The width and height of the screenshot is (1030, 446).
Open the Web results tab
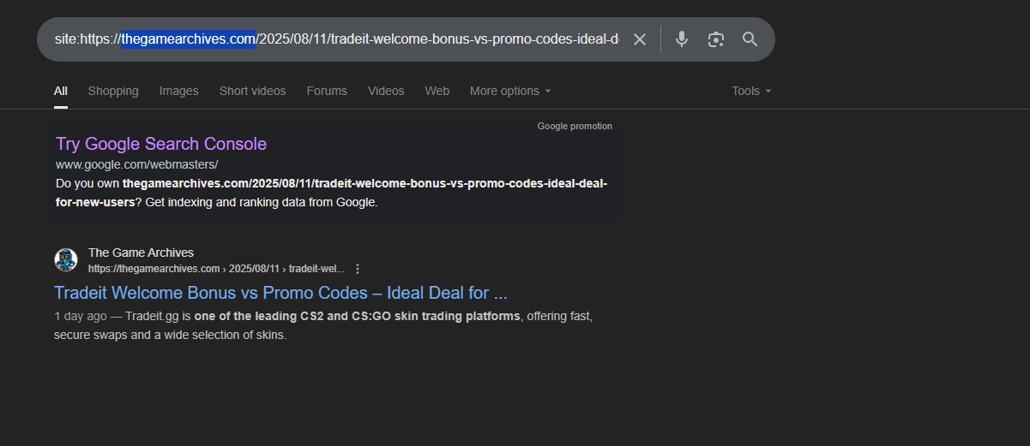(437, 91)
